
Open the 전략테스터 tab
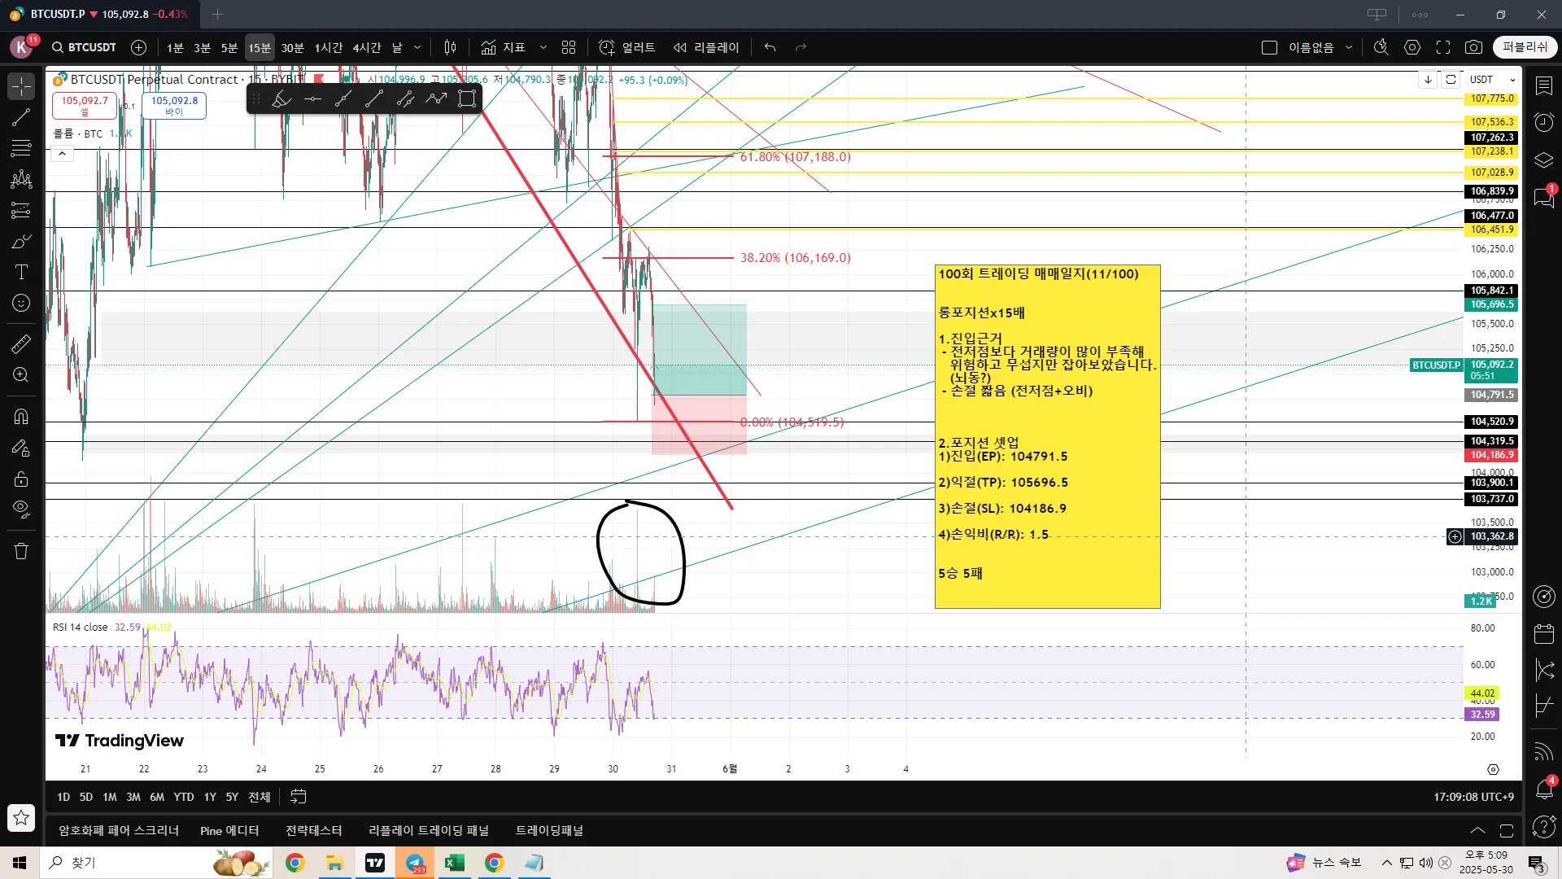(x=313, y=830)
